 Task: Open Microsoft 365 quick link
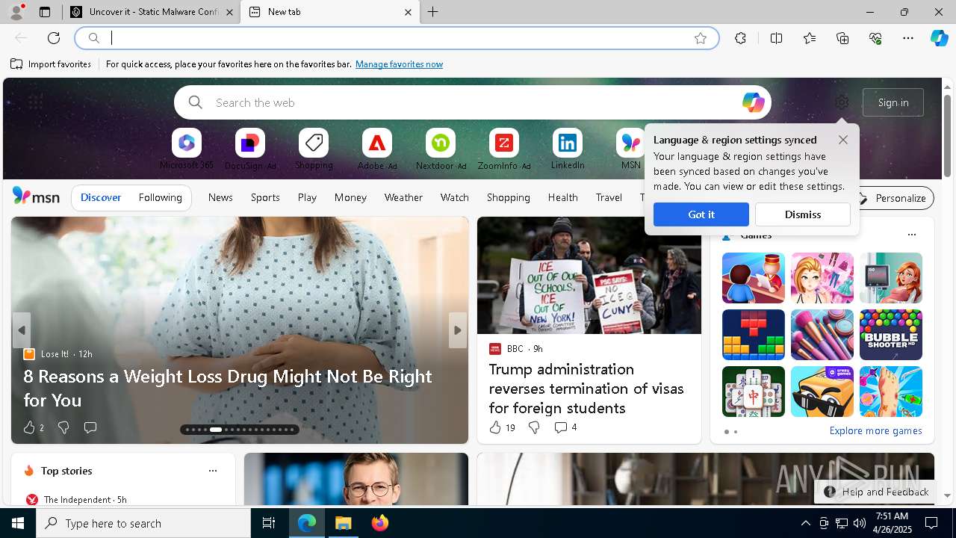click(187, 149)
